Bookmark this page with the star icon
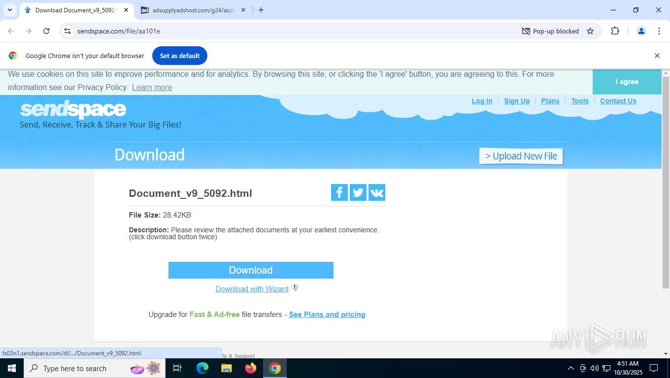This screenshot has height=378, width=670. point(590,31)
